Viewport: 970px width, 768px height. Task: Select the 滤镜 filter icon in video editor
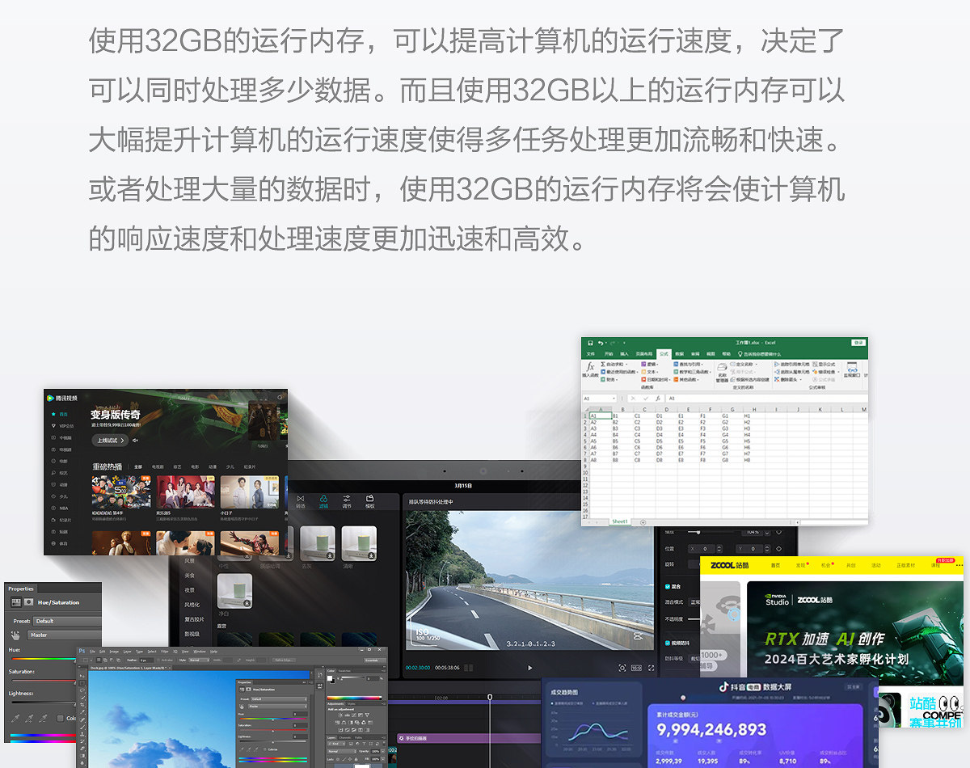[323, 498]
